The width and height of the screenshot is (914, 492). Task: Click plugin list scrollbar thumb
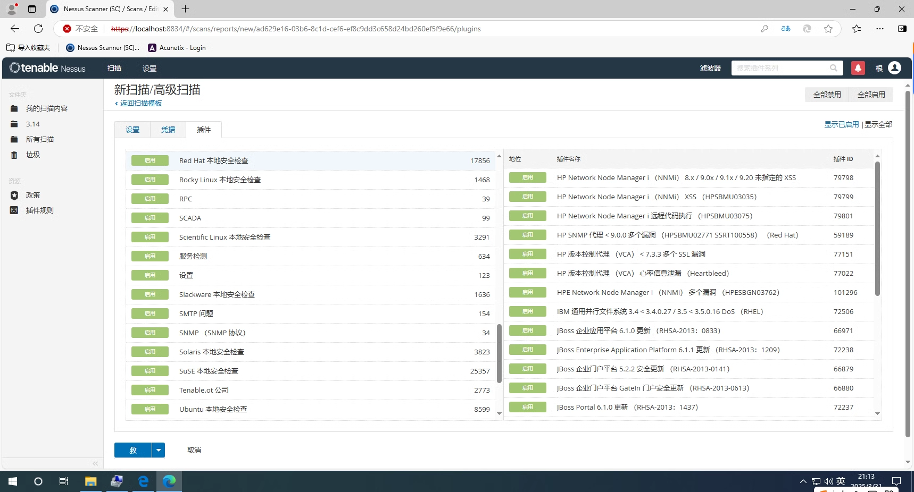[877, 228]
